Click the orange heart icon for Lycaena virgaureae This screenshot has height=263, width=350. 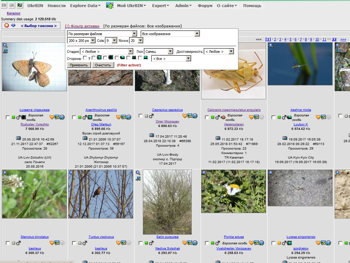[51, 117]
